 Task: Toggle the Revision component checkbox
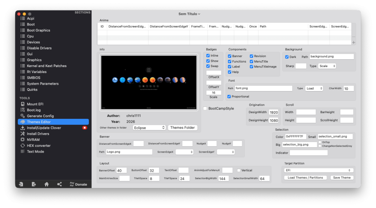click(x=251, y=56)
